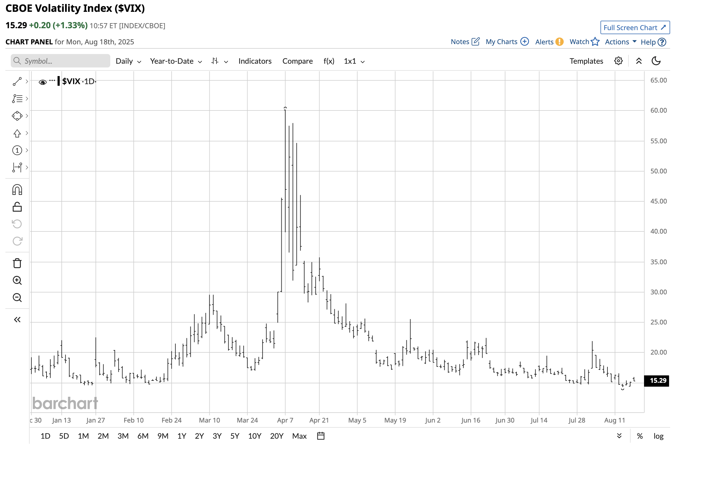Click the Symbol search input field
The width and height of the screenshot is (704, 479).
60,61
